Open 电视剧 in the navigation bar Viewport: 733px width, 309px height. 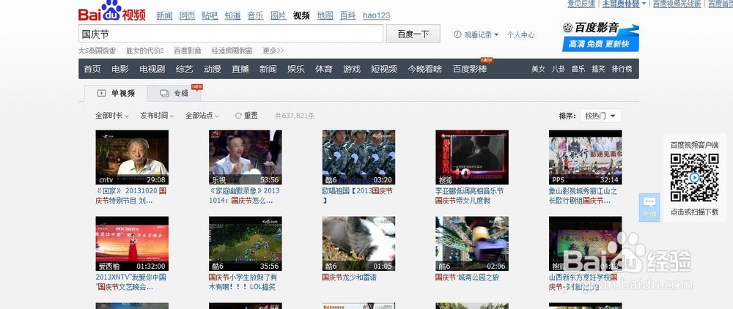152,69
